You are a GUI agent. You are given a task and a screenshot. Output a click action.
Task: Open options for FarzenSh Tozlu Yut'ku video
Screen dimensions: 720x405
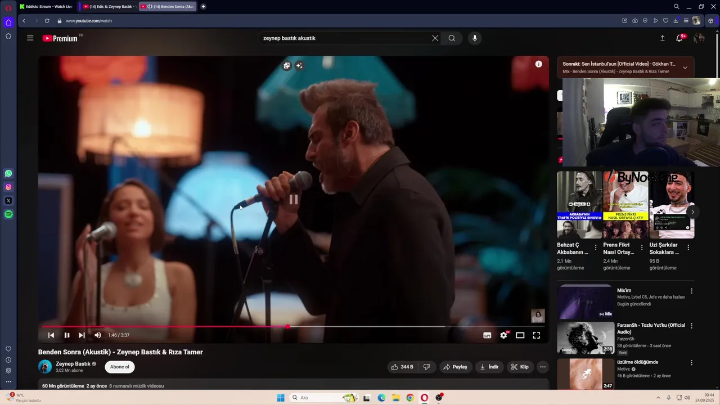[691, 326]
